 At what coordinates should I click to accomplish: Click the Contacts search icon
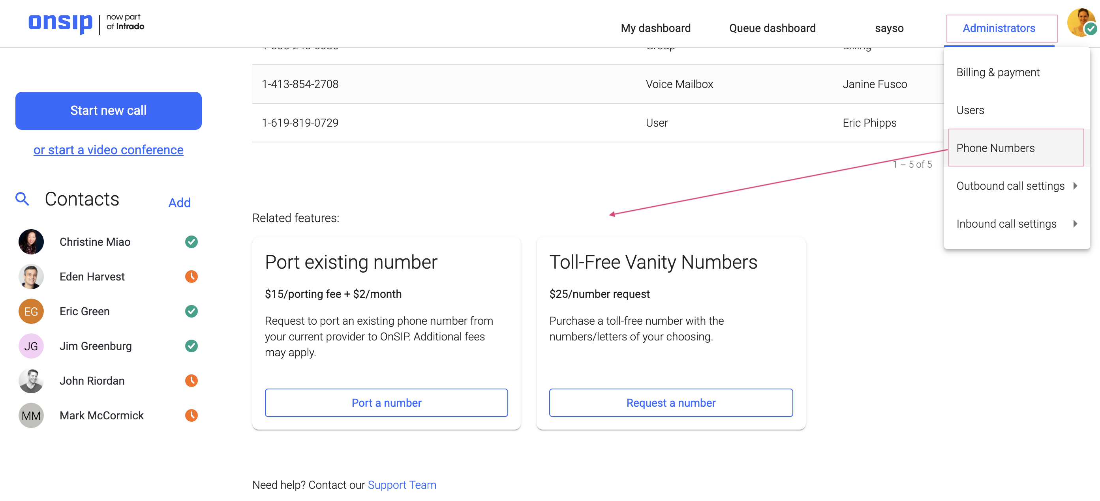click(23, 199)
